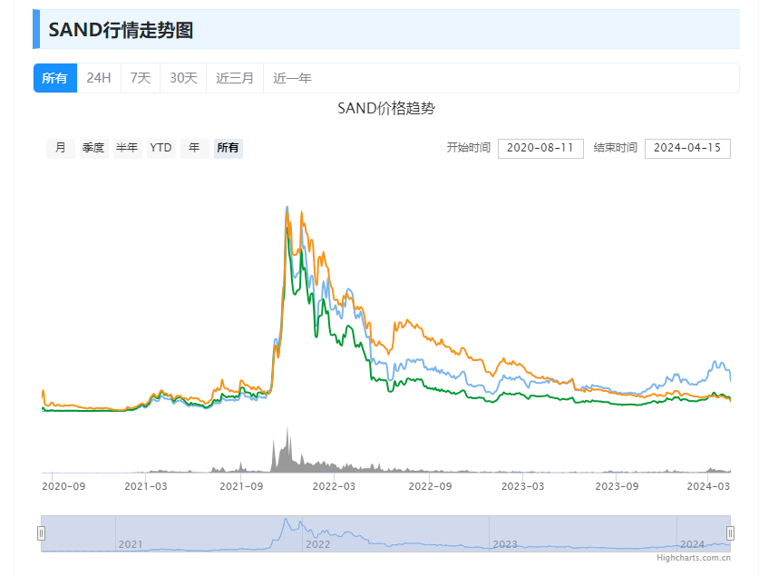Click 2023 in the navigator timeline
The height and width of the screenshot is (576, 778).
pos(505,544)
